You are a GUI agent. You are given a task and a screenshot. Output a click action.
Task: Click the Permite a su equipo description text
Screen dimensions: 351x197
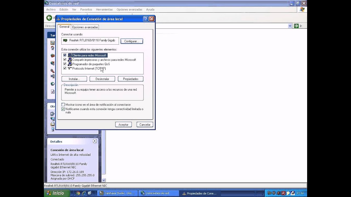pyautogui.click(x=101, y=91)
